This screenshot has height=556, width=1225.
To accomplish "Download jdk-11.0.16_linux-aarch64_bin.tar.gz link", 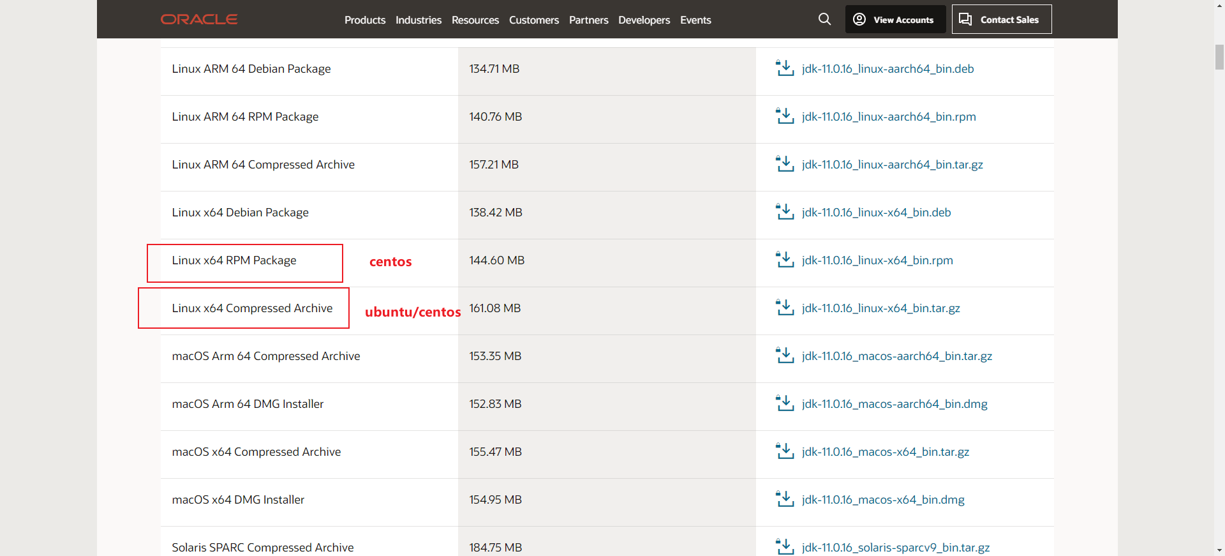I will pos(893,165).
